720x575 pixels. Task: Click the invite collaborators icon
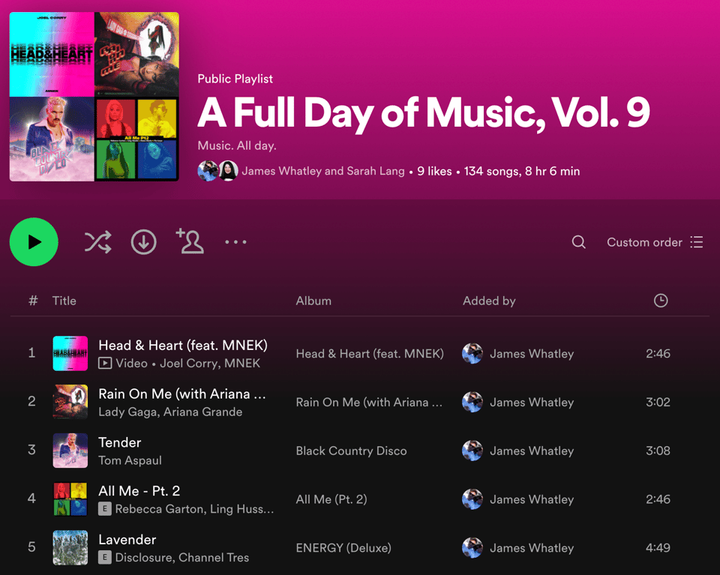(190, 241)
